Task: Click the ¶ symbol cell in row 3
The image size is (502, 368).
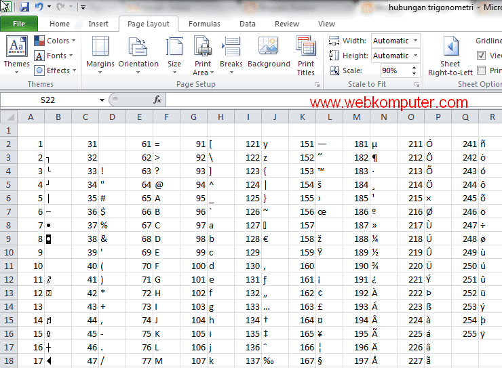Action: coord(383,158)
